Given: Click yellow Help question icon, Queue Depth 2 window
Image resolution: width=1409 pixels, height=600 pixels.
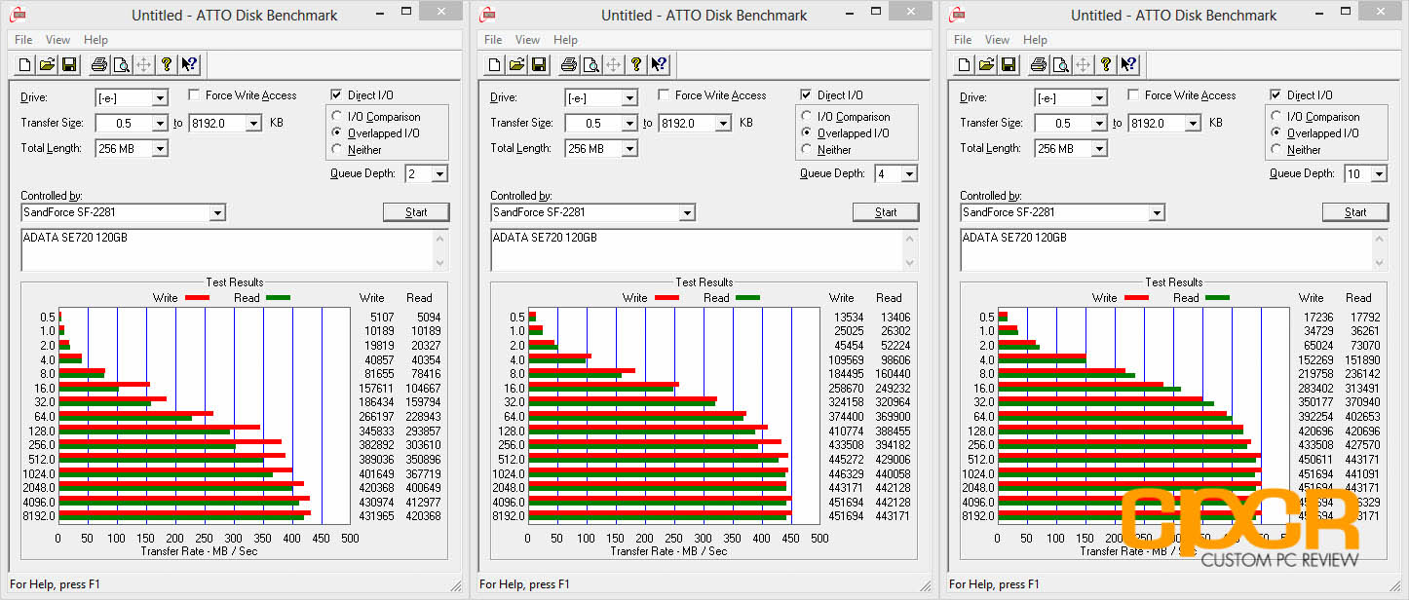Looking at the screenshot, I should tap(167, 64).
